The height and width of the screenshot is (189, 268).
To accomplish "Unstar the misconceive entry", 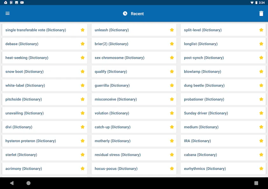I will (172, 99).
